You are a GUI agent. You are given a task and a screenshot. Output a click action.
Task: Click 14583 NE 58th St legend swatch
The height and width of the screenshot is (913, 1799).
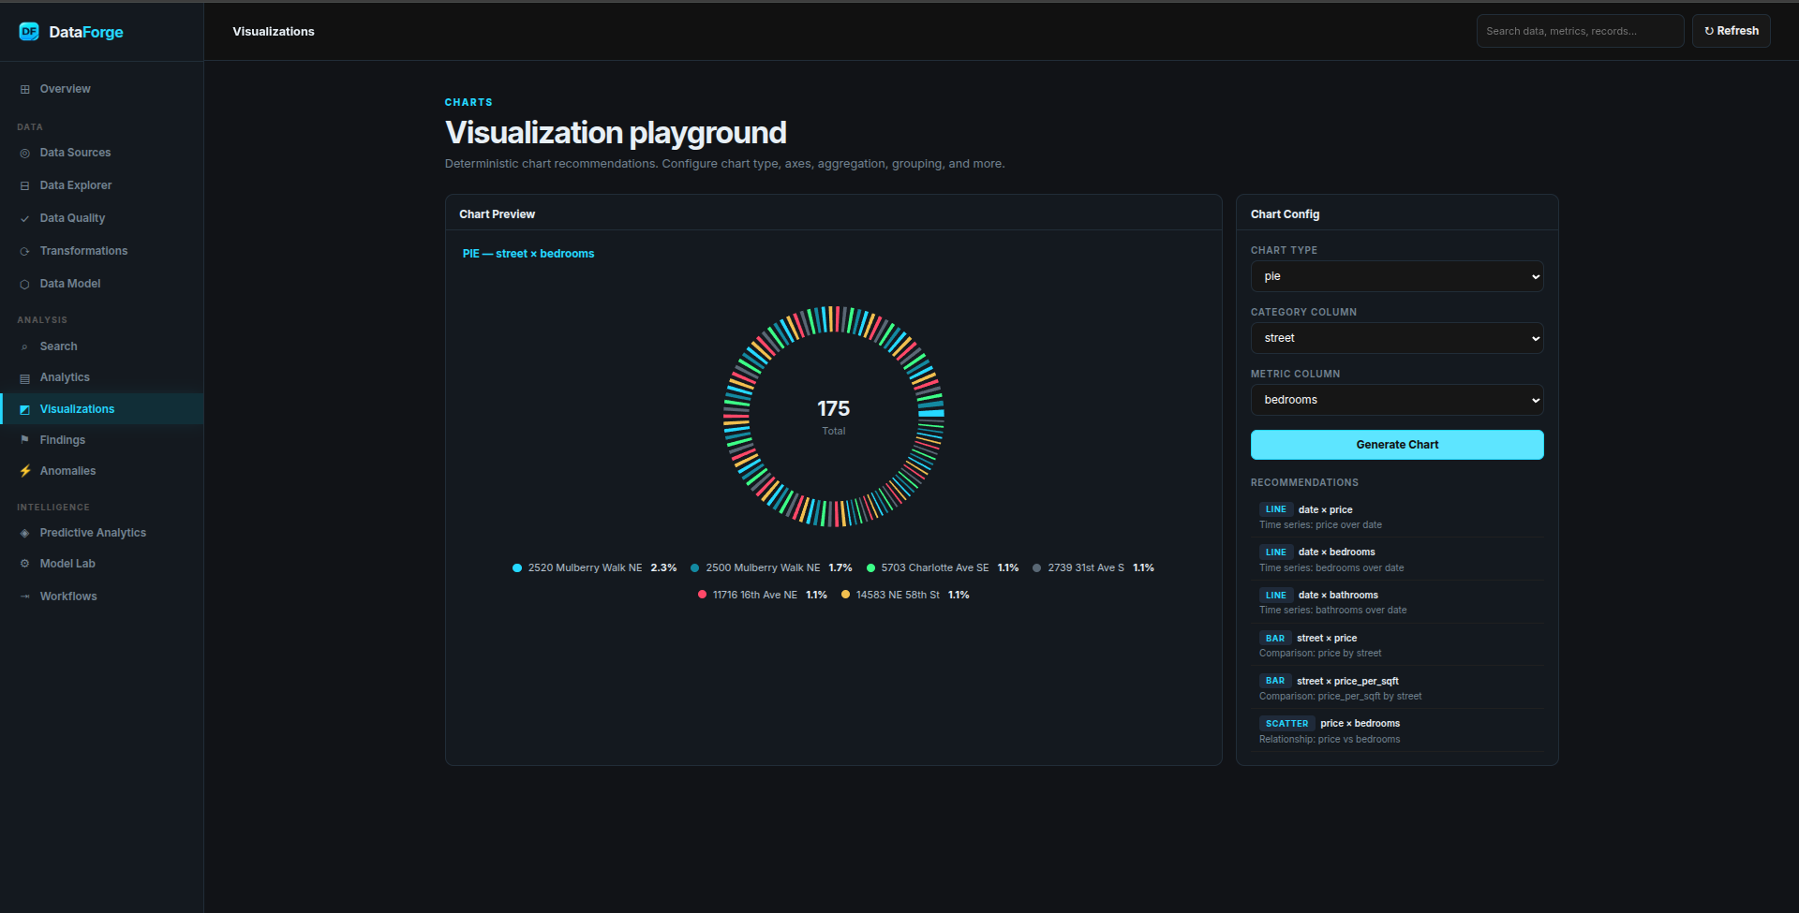coord(845,595)
